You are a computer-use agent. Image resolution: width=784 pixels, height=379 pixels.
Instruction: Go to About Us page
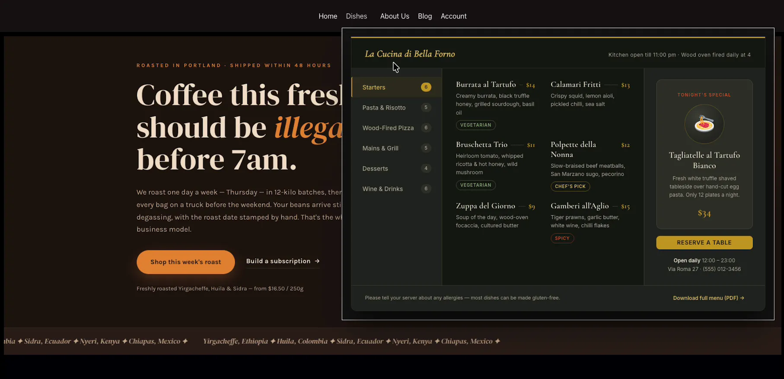coord(395,16)
